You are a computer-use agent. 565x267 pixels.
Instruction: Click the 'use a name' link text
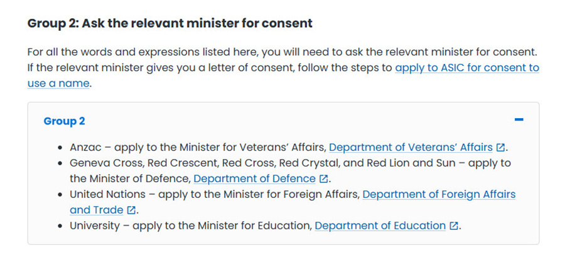58,84
